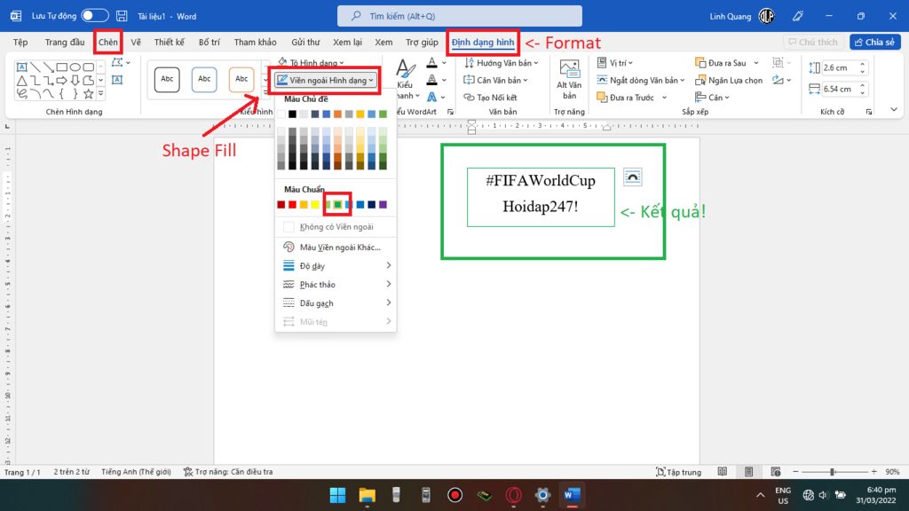This screenshot has width=909, height=511.
Task: Click layout options icon beside text box
Action: [632, 177]
